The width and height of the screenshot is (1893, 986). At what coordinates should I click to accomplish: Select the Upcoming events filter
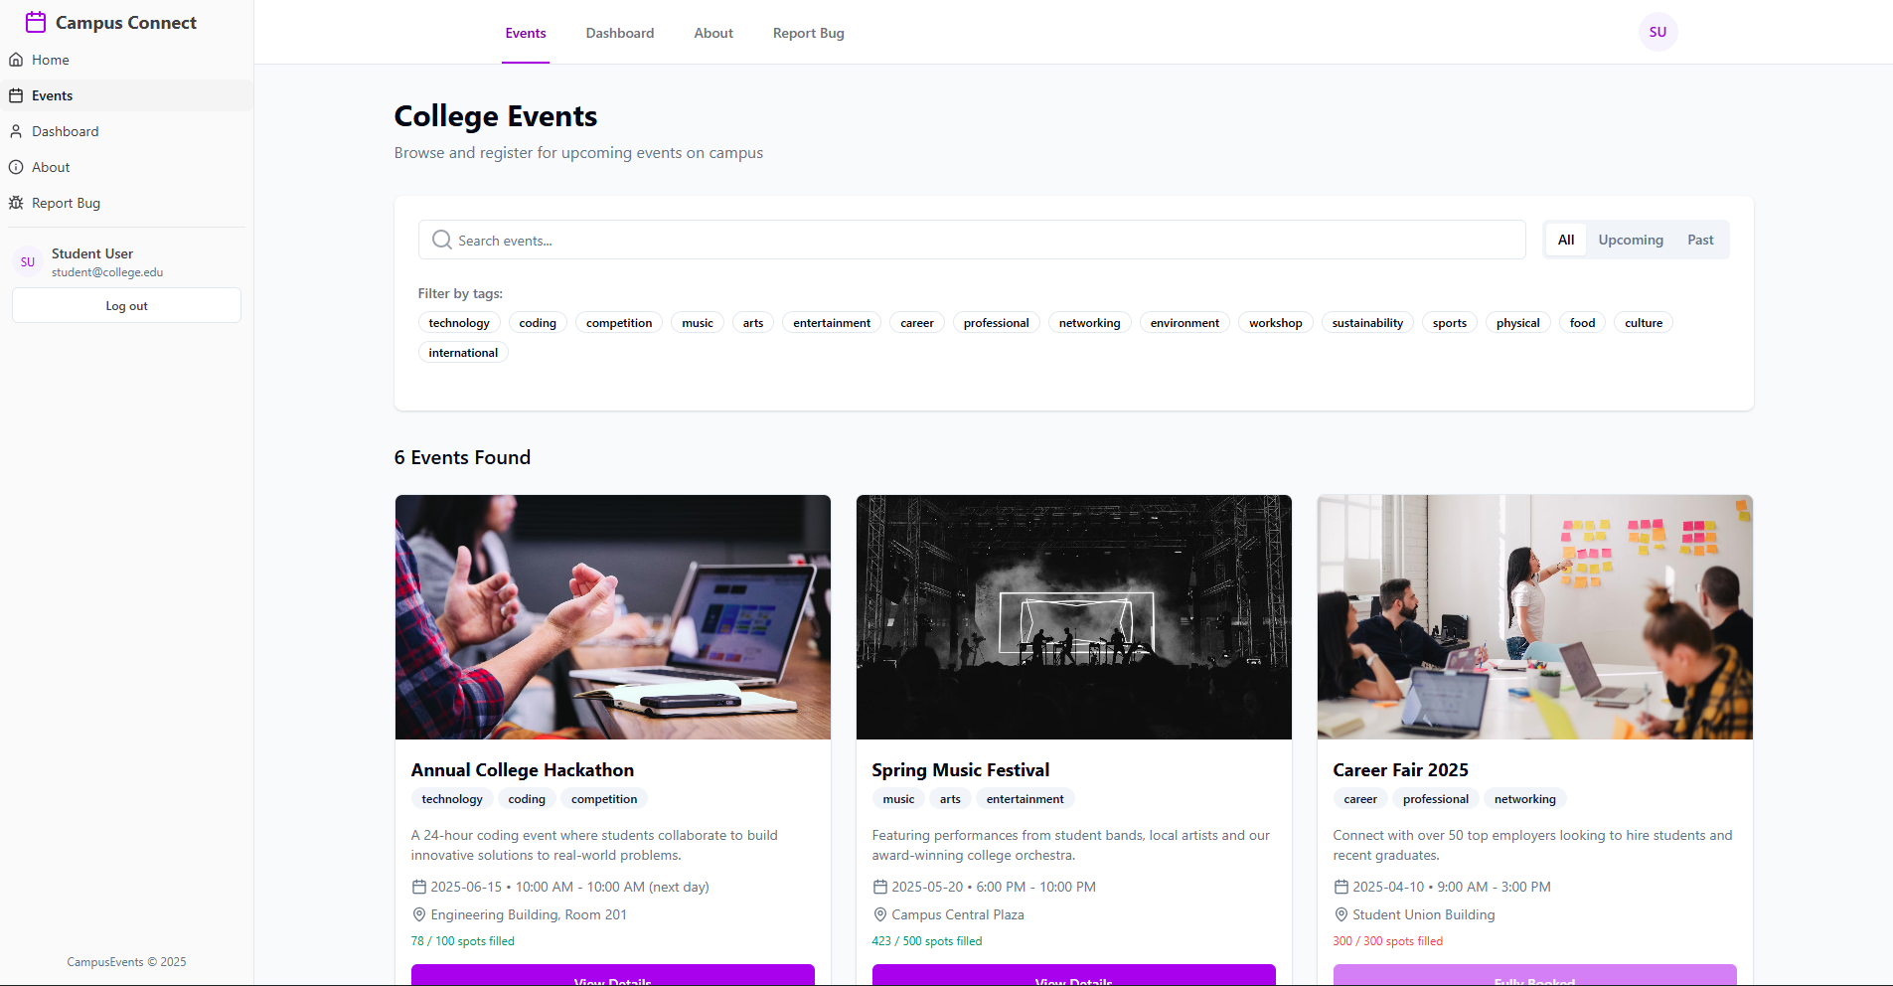(x=1630, y=240)
